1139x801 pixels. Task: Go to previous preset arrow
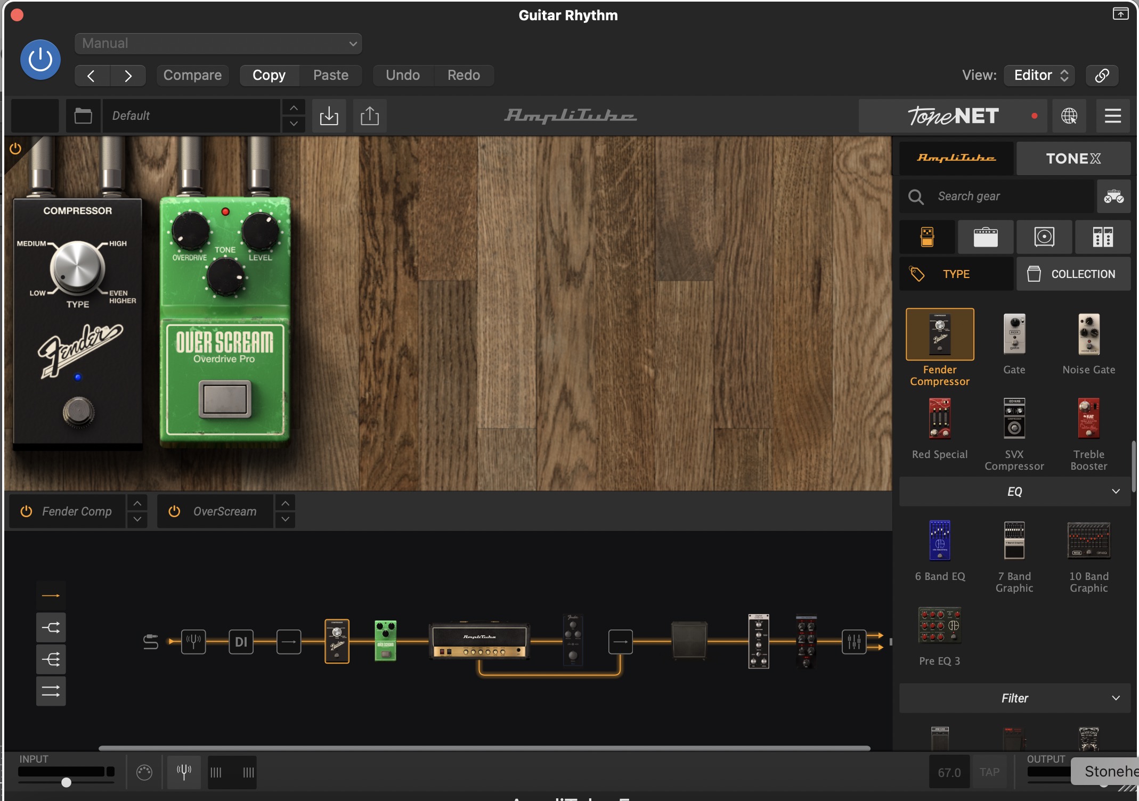pos(92,76)
